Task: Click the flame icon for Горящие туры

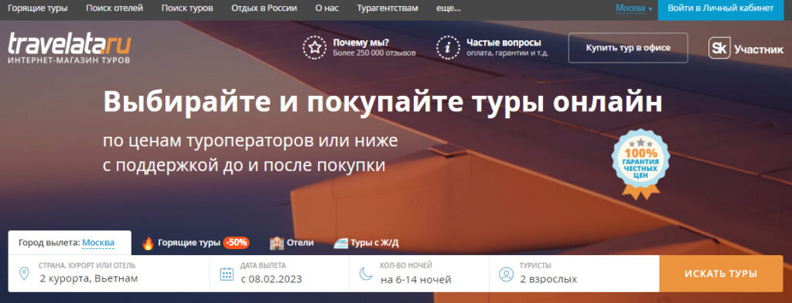Action: 148,243
